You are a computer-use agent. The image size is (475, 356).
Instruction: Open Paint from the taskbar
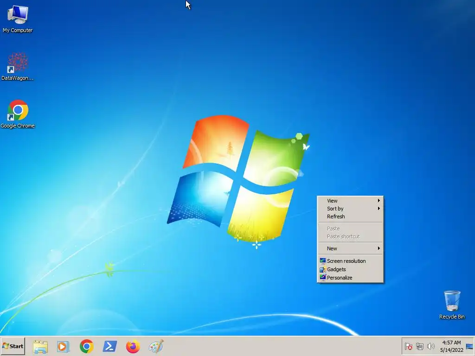pos(156,346)
